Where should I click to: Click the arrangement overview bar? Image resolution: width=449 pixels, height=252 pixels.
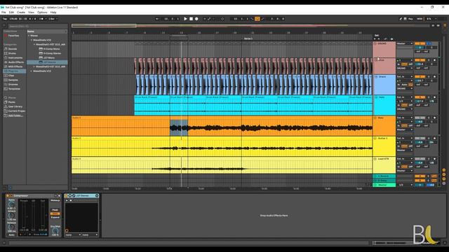pos(250,26)
